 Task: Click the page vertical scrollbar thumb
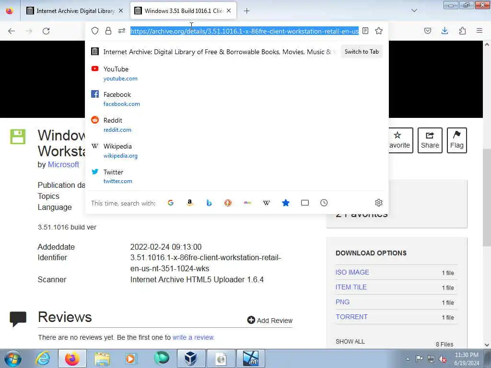tap(487, 197)
